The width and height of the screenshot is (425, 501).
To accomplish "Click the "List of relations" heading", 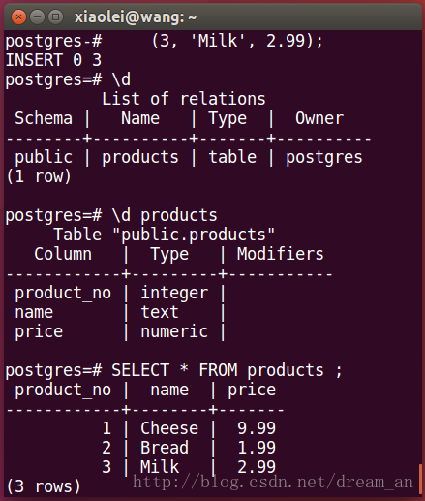I will click(184, 99).
